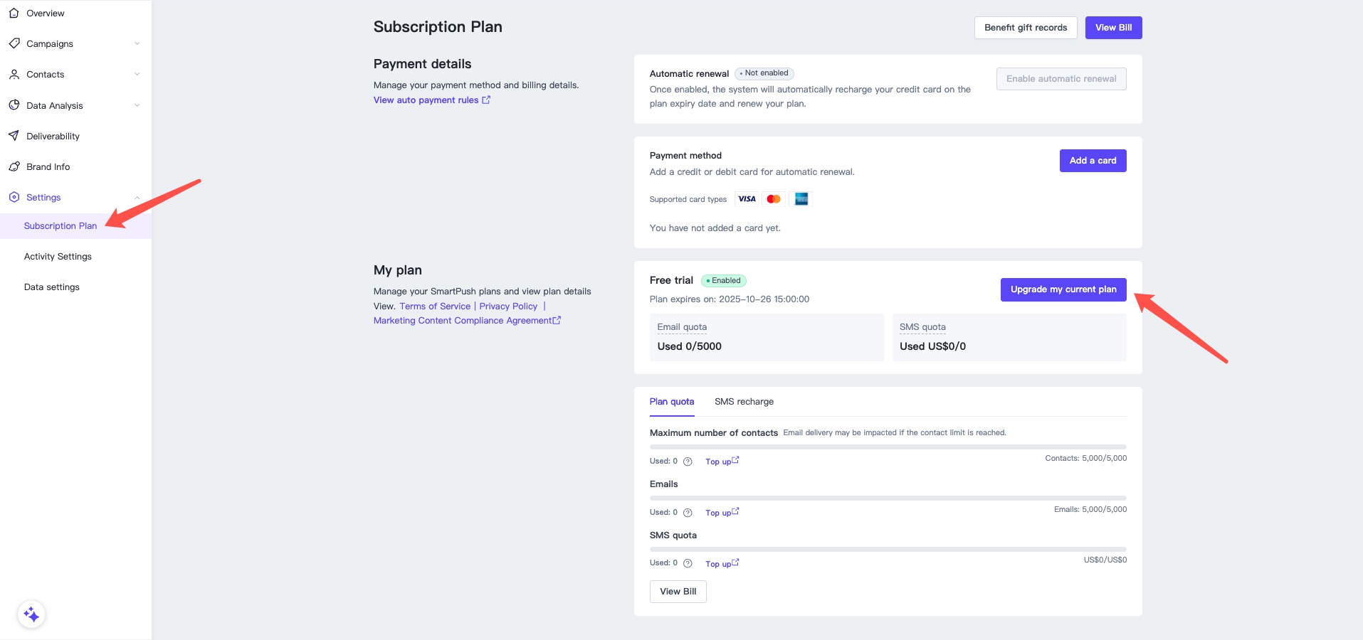Select the Plan quota tab

pyautogui.click(x=671, y=402)
